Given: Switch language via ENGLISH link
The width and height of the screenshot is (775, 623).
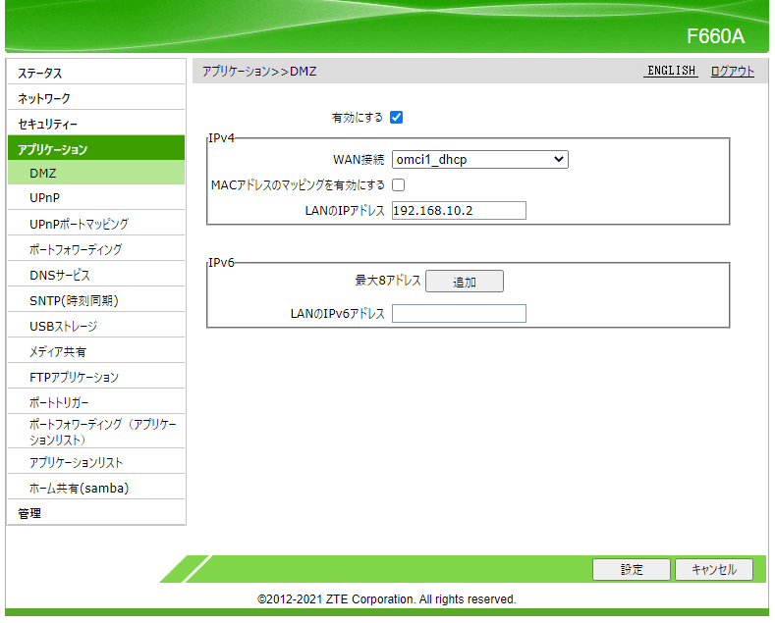Looking at the screenshot, I should pyautogui.click(x=671, y=72).
